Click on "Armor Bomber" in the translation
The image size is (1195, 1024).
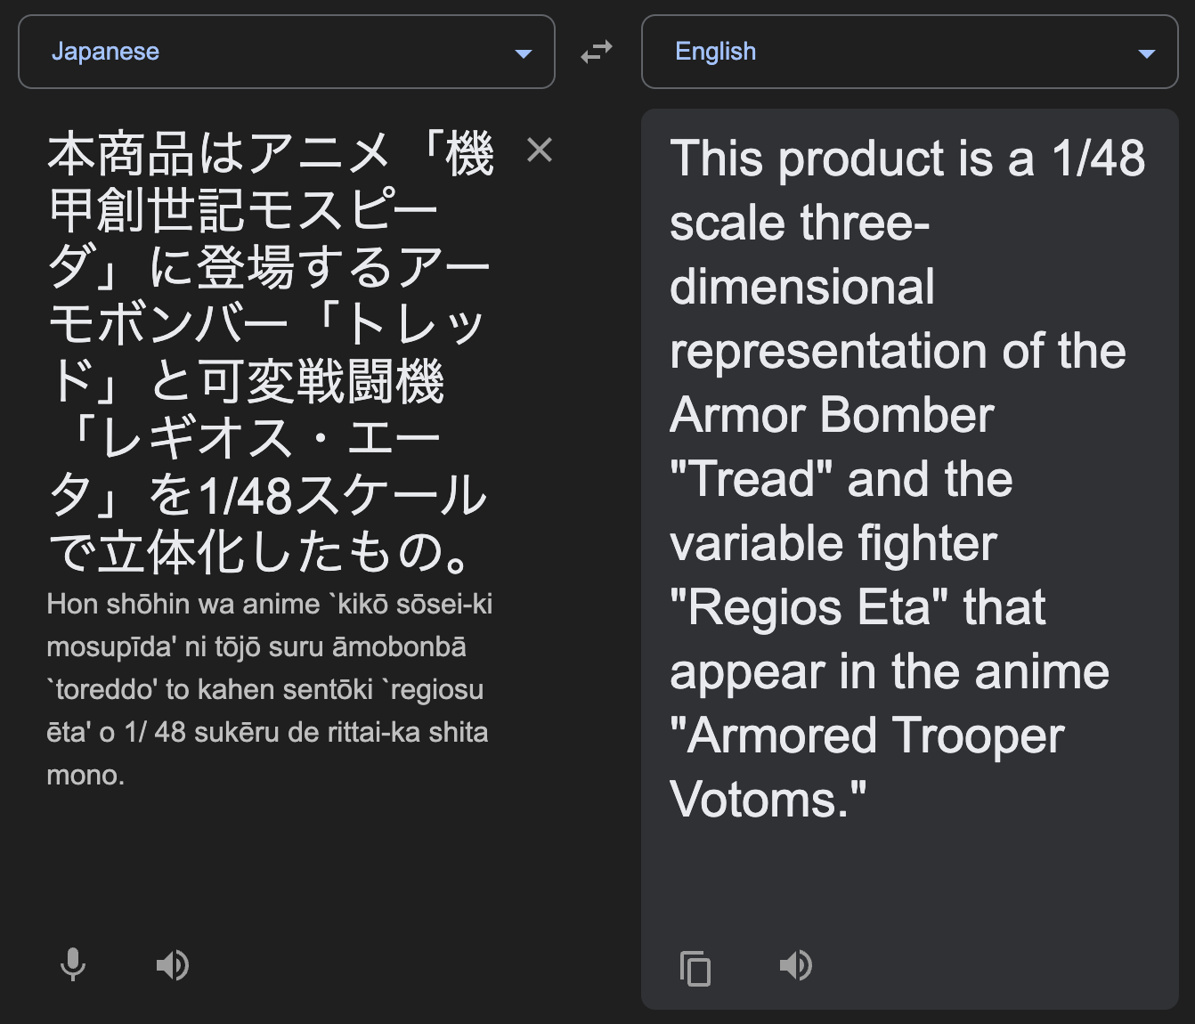832,415
